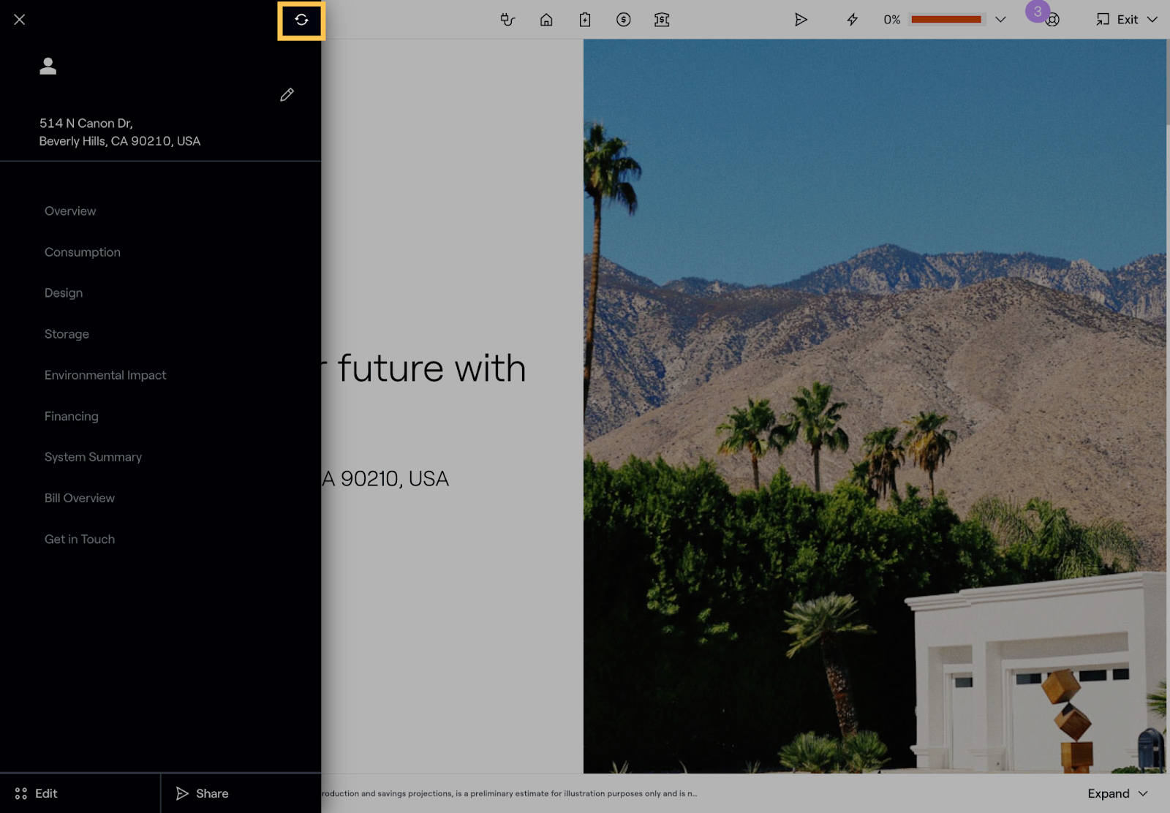
Task: Navigate to System Summary section
Action: [93, 457]
